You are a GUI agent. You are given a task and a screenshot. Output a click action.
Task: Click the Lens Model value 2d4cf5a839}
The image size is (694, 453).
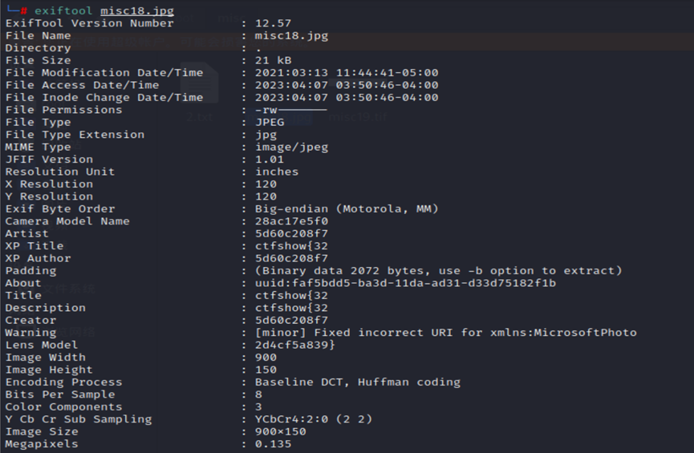coord(294,345)
